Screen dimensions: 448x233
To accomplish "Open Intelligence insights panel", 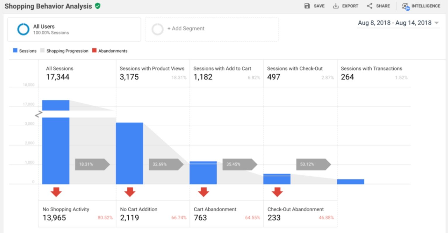I will (x=405, y=6).
